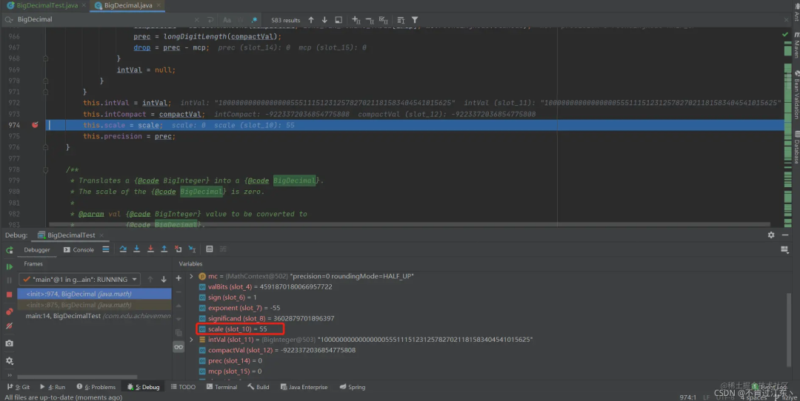This screenshot has width=800, height=401.
Task: Open the Console tab
Action: pyautogui.click(x=79, y=249)
